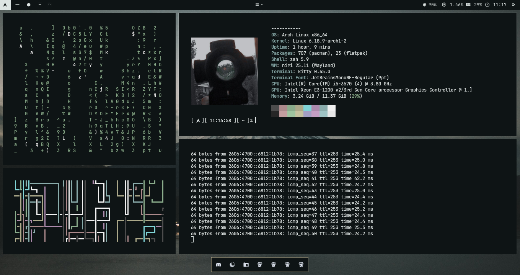Open the notification panel list icon
Image resolution: width=520 pixels, height=275 pixels.
click(513, 5)
